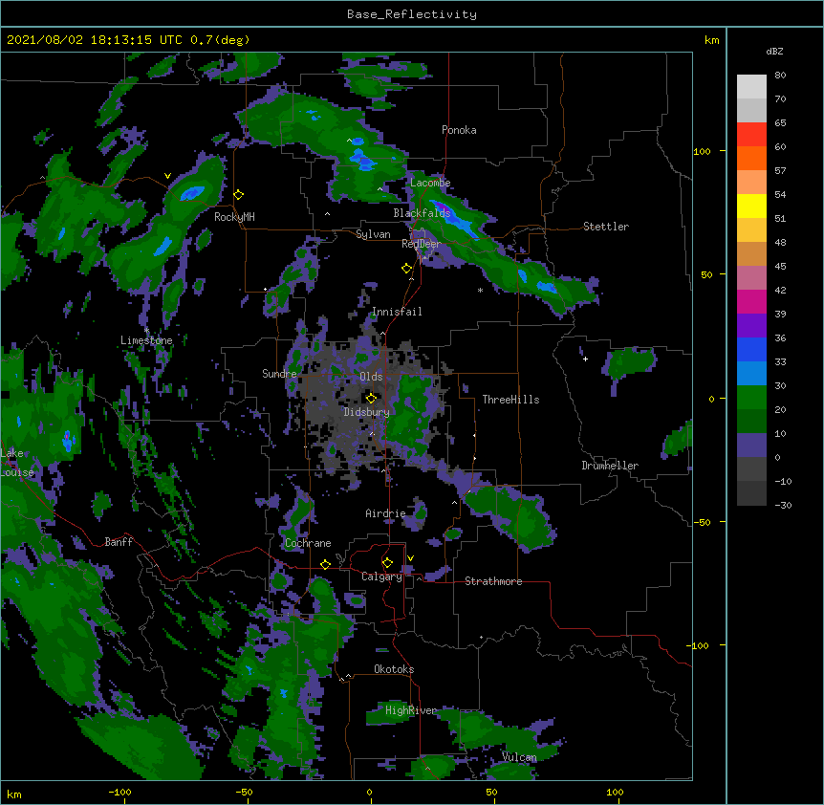824x805 pixels.
Task: Select the Banff label
Action: click(119, 542)
